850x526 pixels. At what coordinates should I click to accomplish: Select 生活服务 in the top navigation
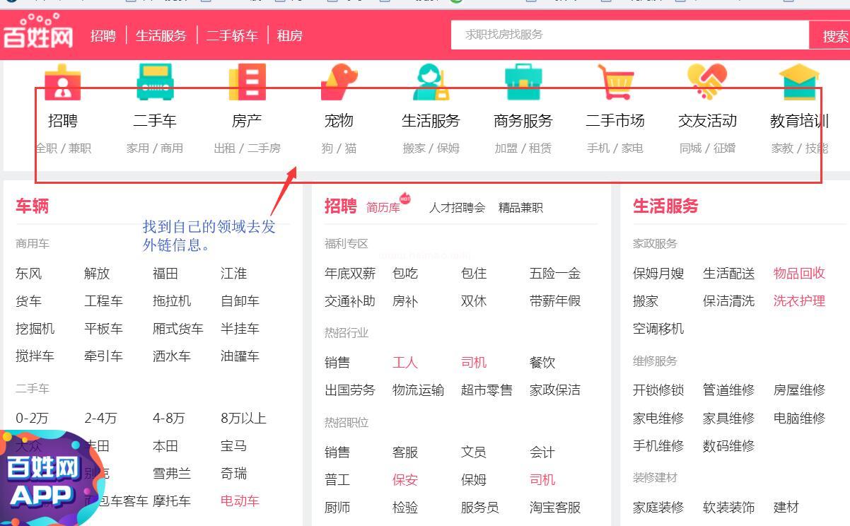(161, 36)
